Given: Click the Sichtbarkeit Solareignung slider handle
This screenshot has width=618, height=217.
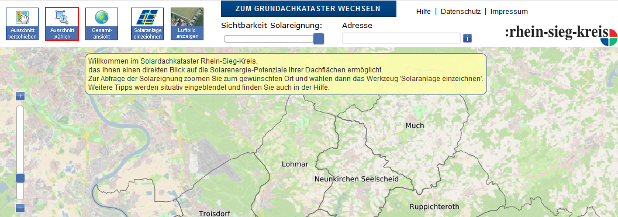Looking at the screenshot, I should click(319, 38).
